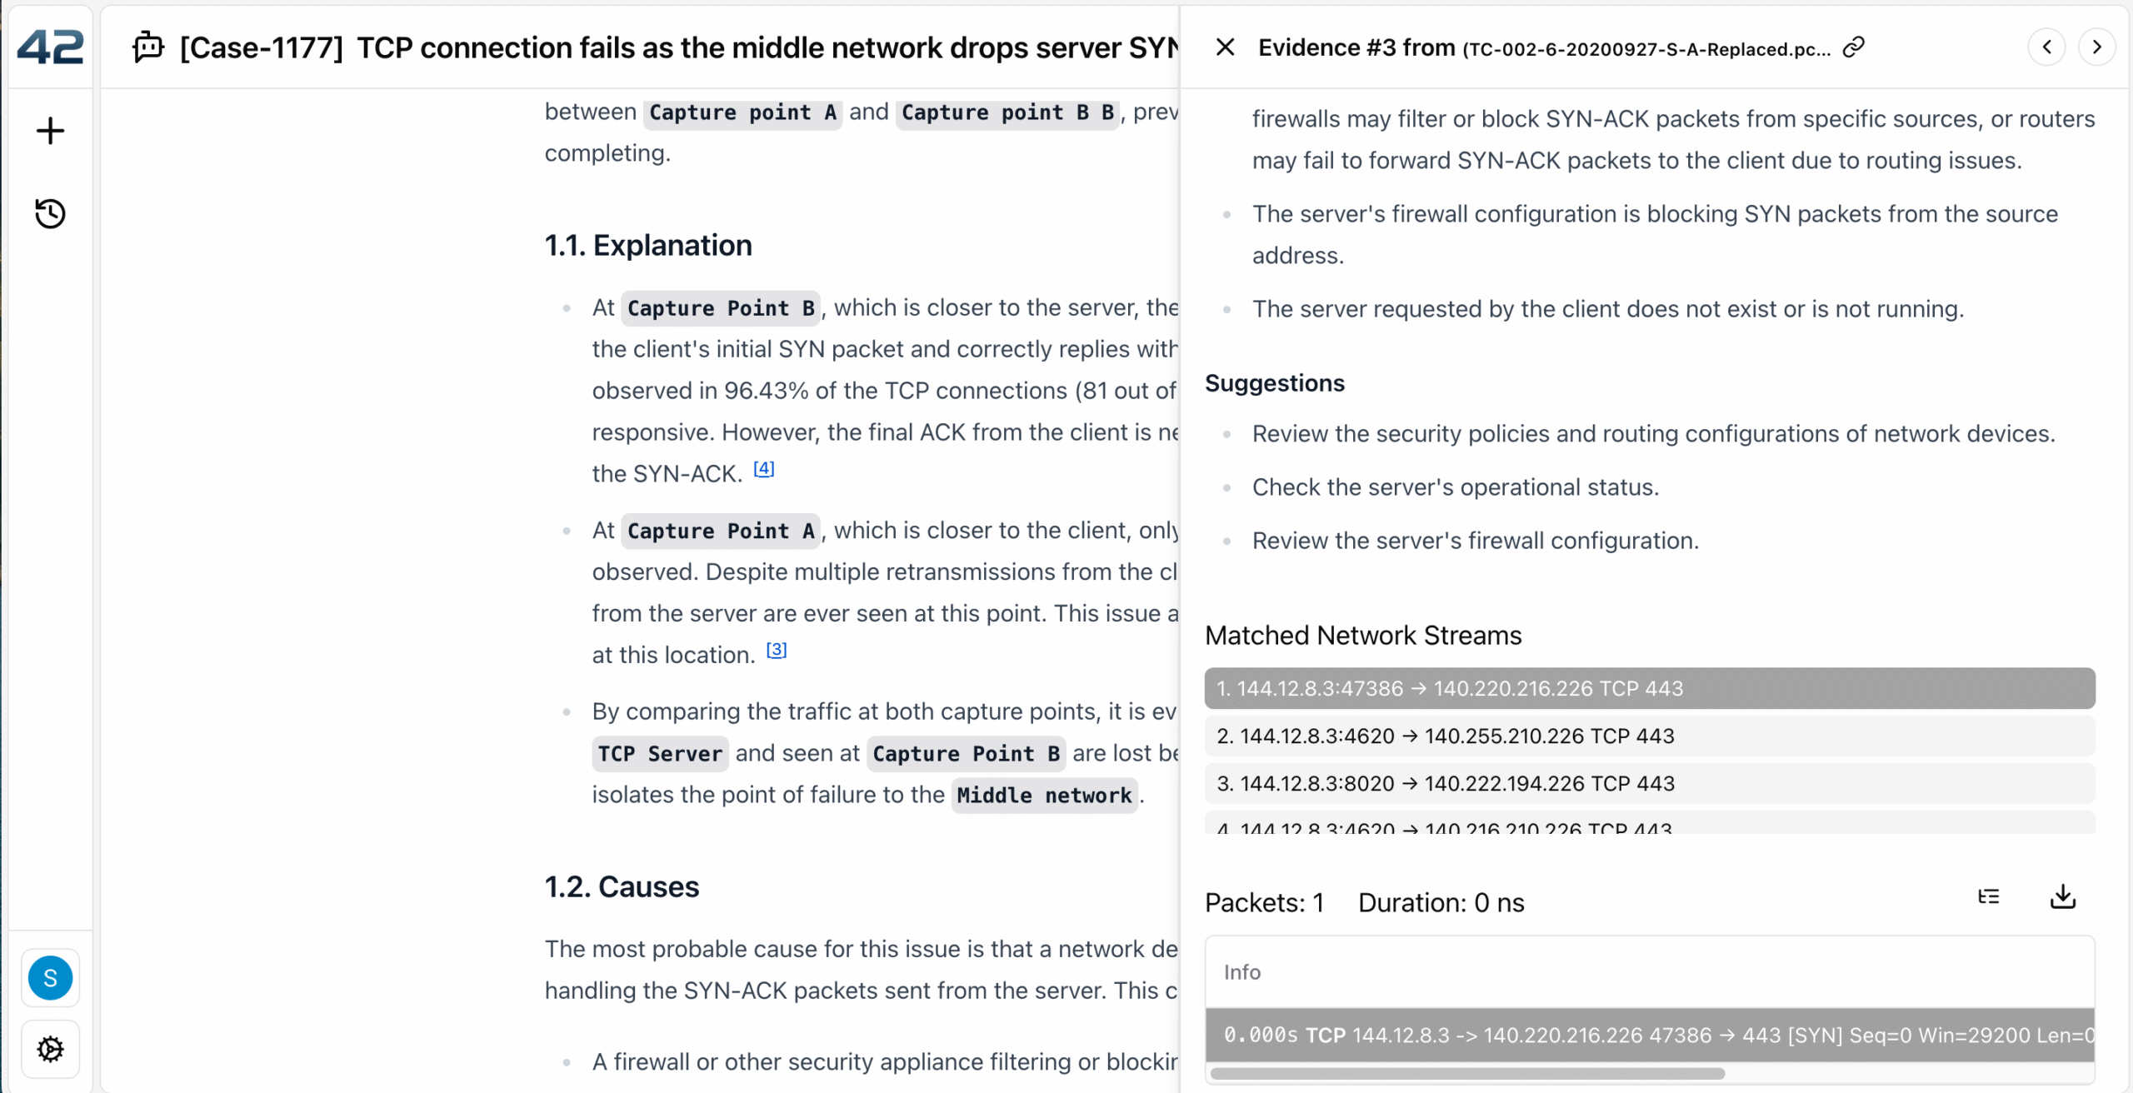2133x1093 pixels.
Task: Select stream 144.12.8.3:8020 to 140.222.194.226
Action: [x=1649, y=784]
